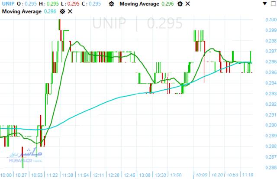
Task: Click 13:50 time axis label
Action: (176, 175)
